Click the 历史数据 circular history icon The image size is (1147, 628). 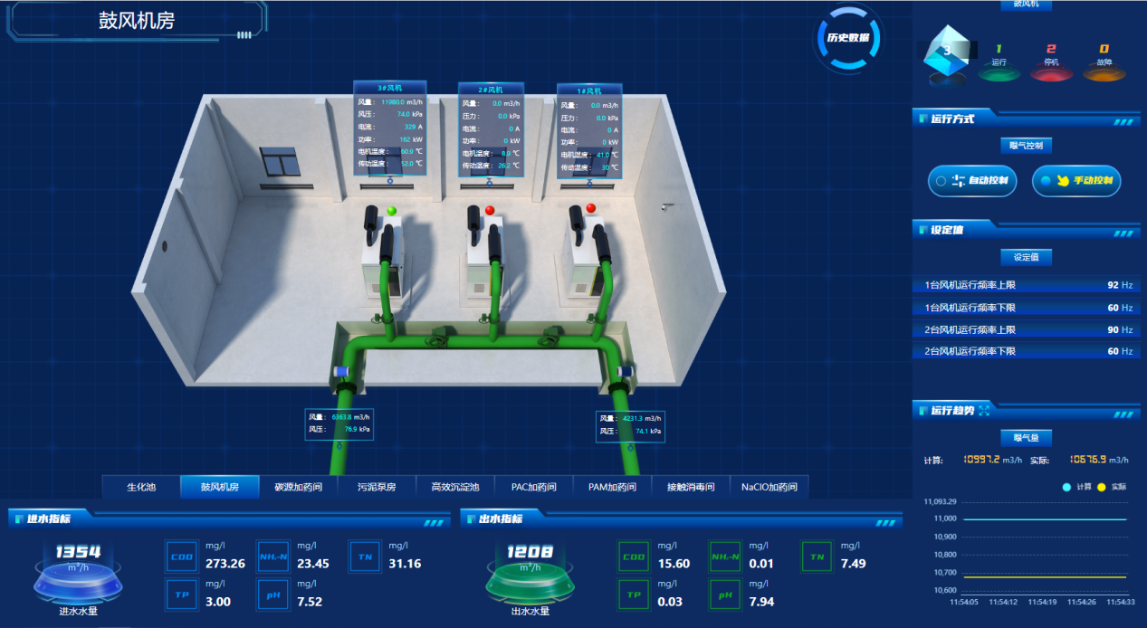click(848, 38)
